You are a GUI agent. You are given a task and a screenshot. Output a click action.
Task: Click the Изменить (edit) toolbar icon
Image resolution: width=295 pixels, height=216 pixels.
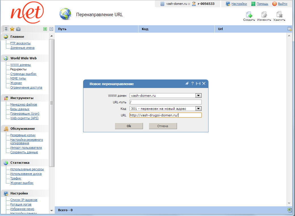coord(264,14)
